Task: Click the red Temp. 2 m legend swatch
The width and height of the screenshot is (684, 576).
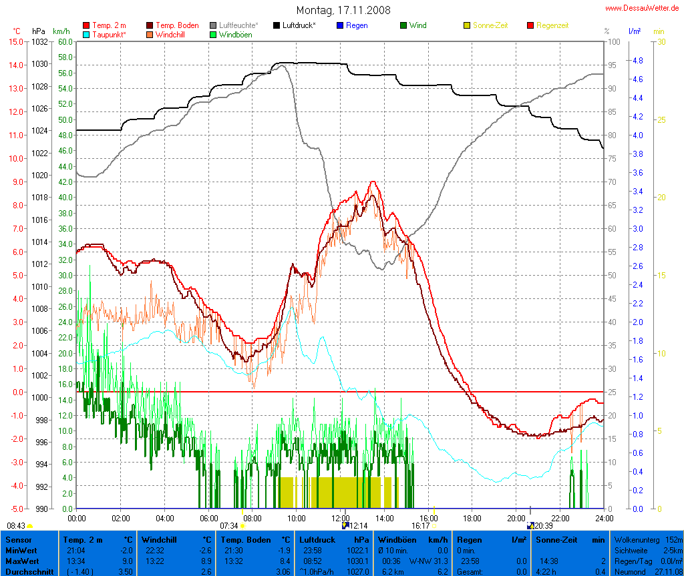Action: coord(85,25)
